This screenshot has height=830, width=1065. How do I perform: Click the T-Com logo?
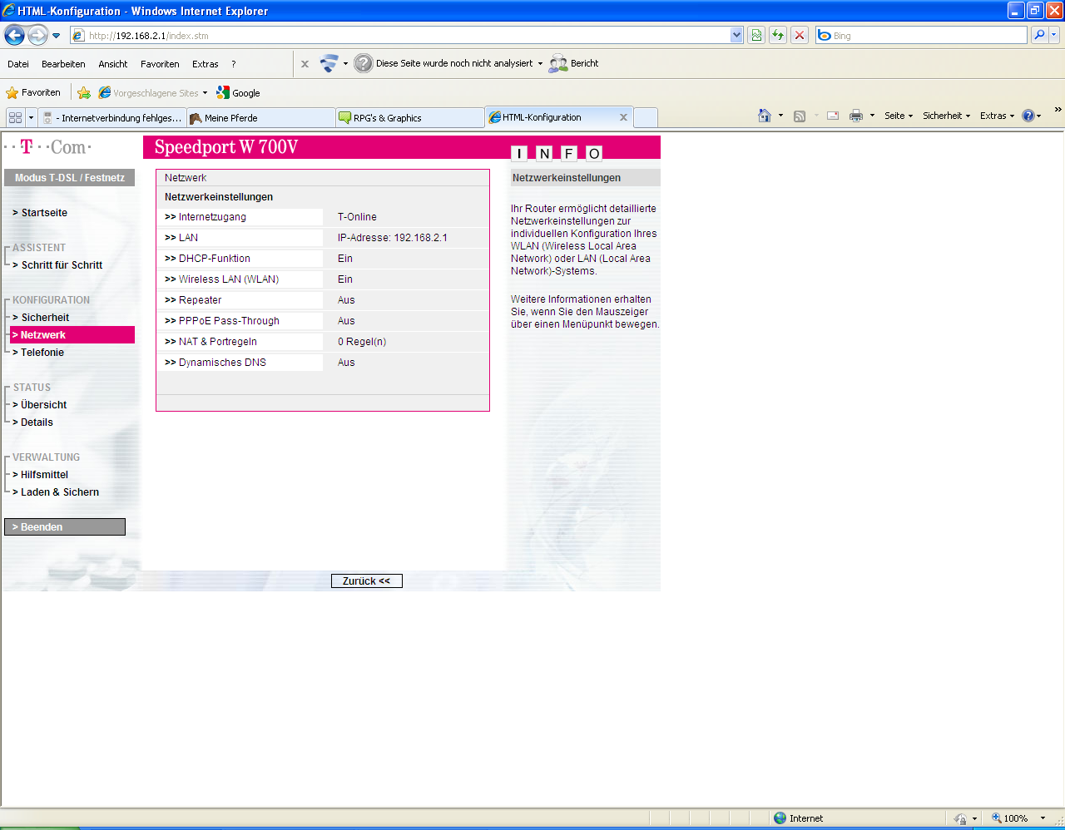48,147
